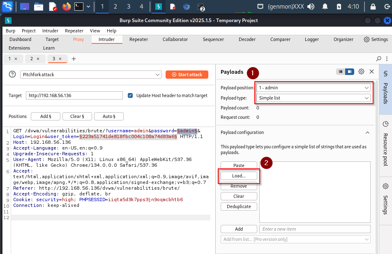Image resolution: width=392 pixels, height=254 pixels.
Task: Click the attack type help question icon
Action: pos(12,74)
